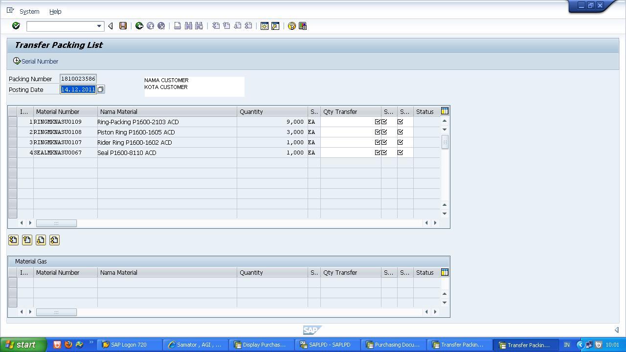Click the Print icon in toolbar

178,26
